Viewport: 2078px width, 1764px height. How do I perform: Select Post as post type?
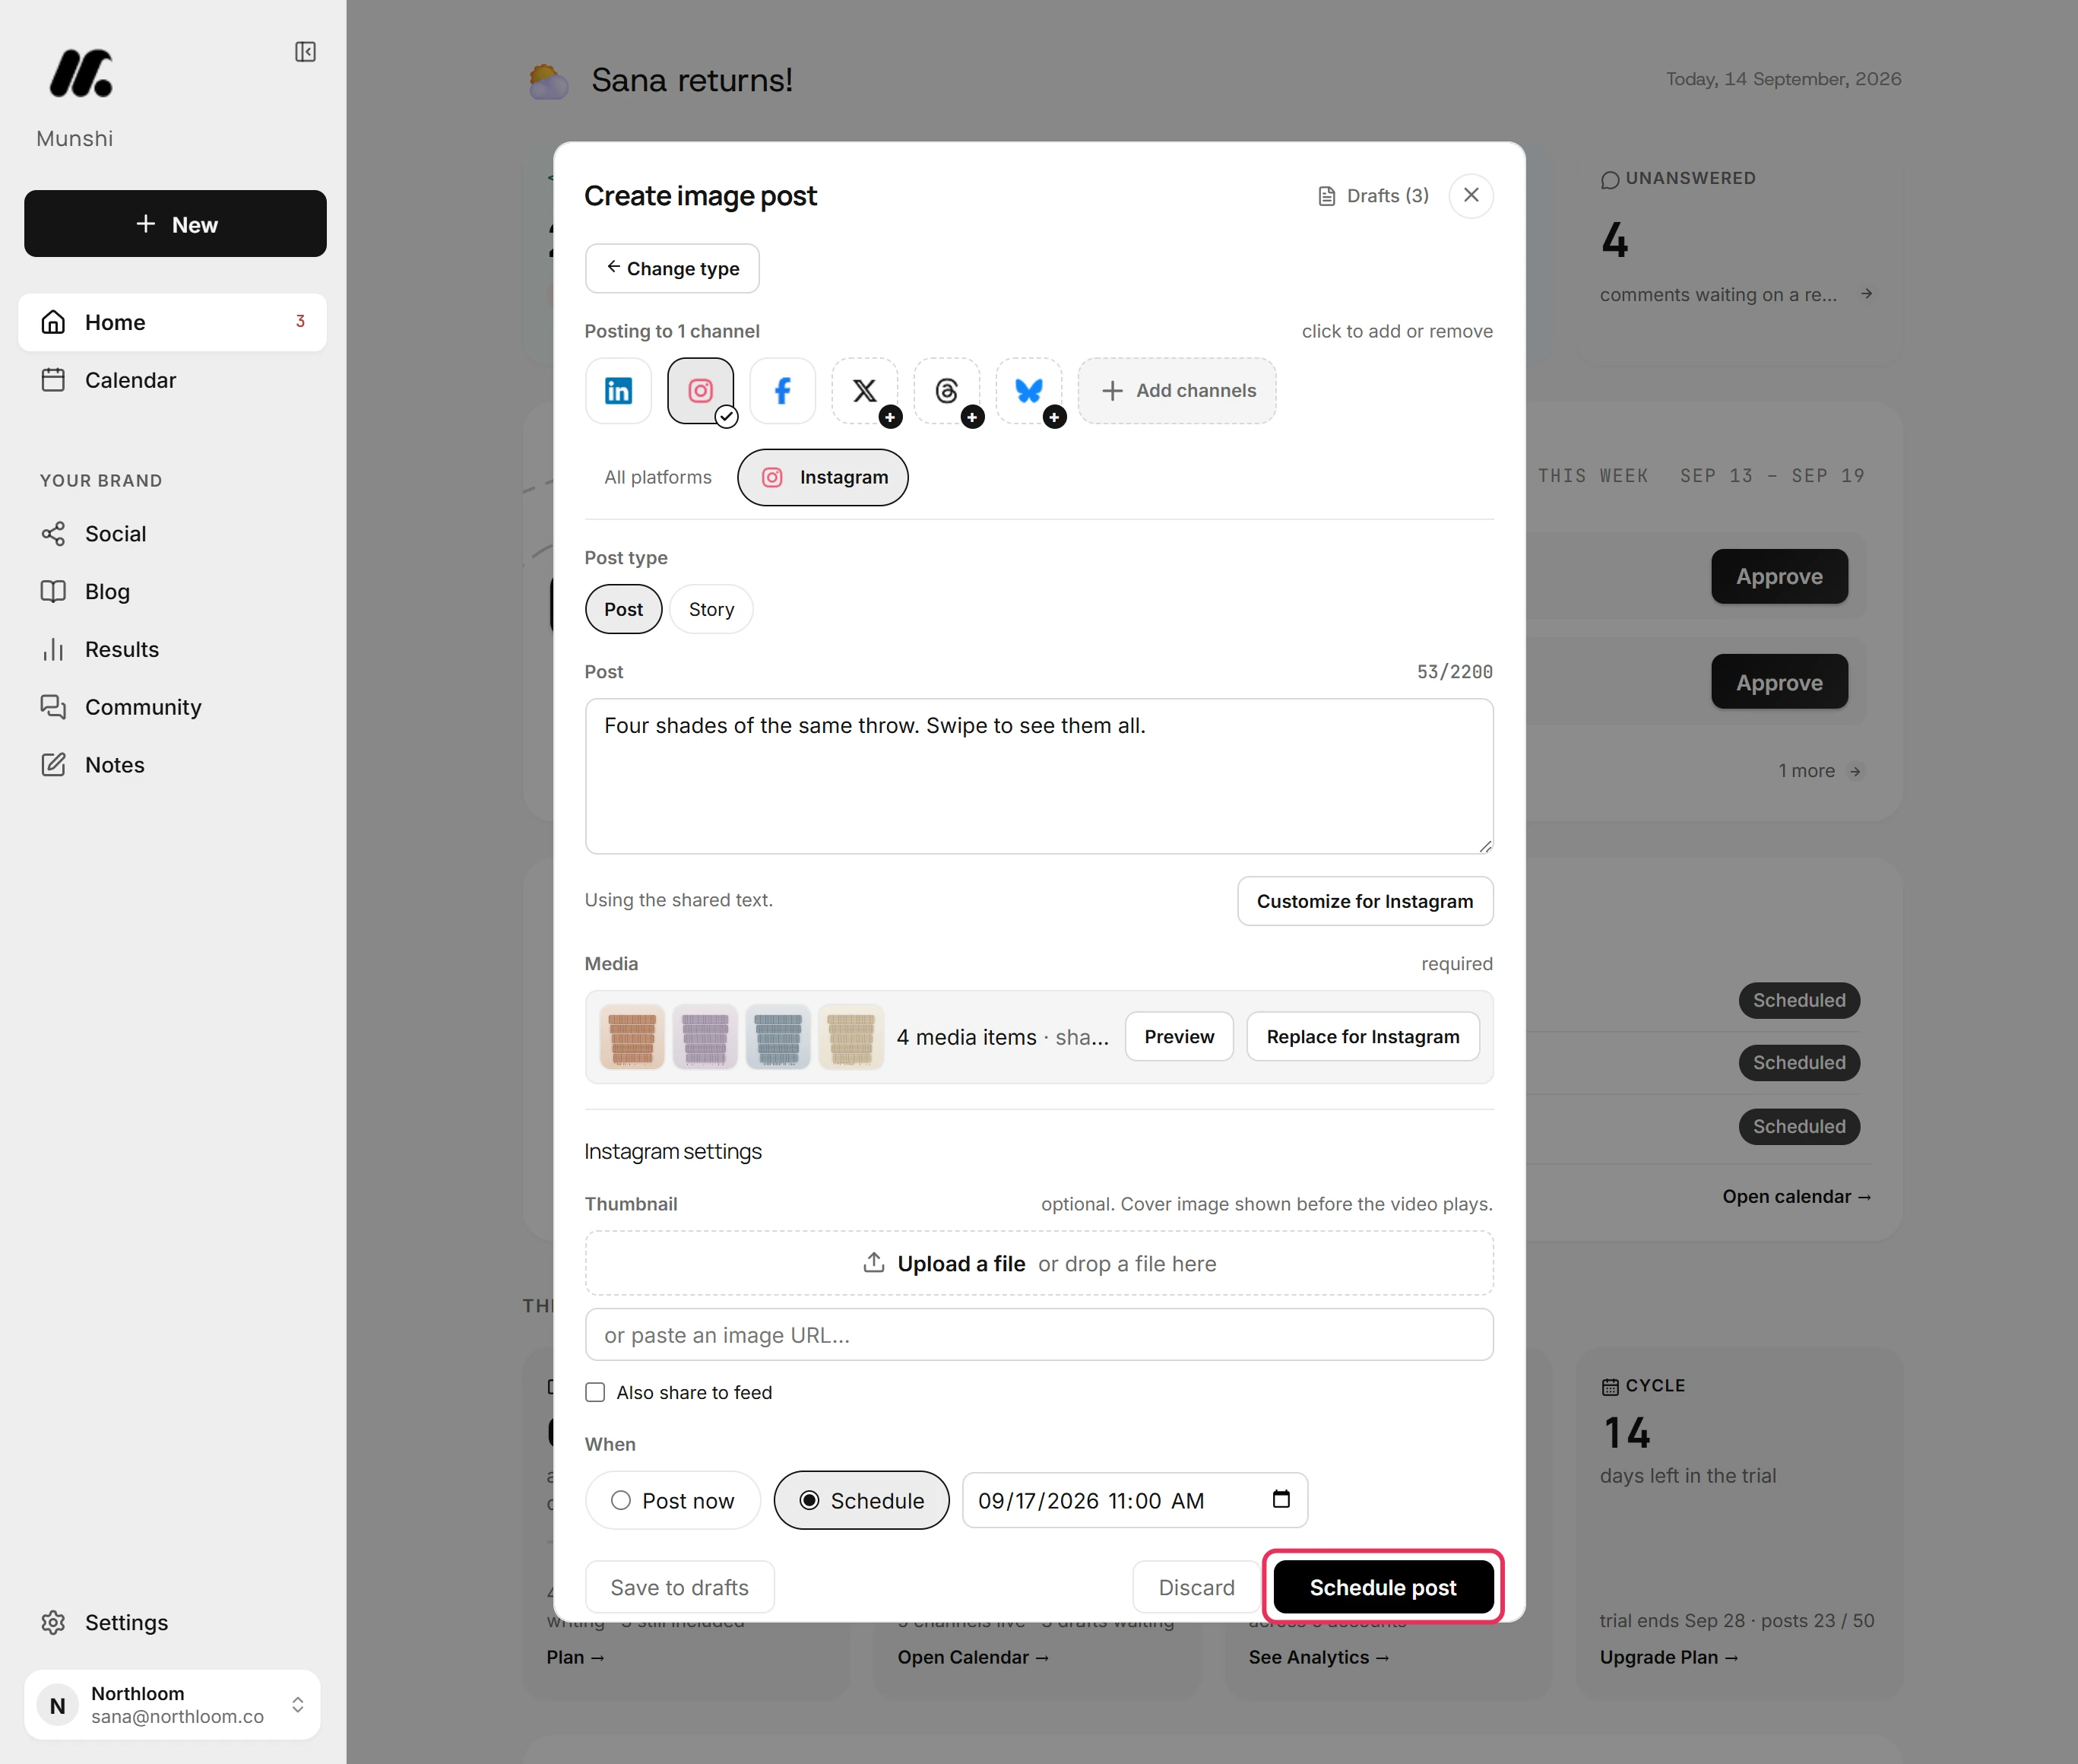click(x=624, y=609)
